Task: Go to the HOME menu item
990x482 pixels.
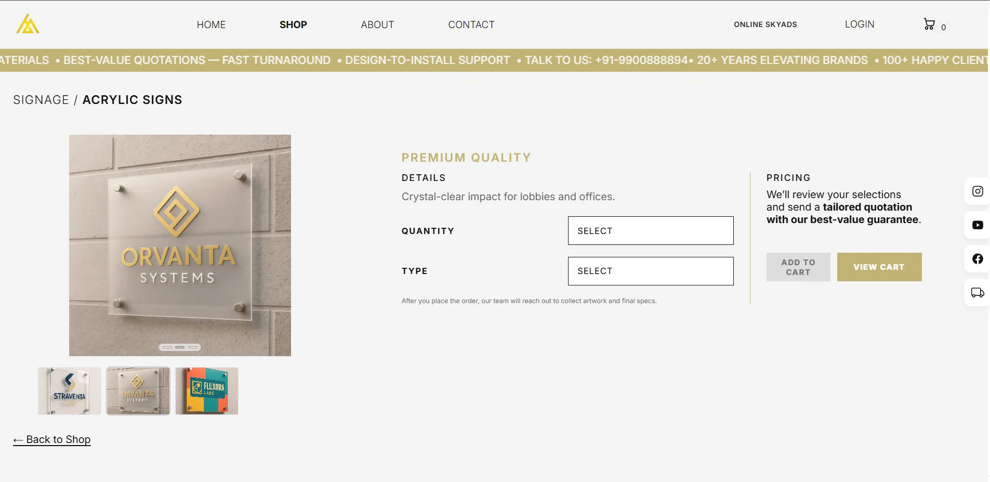Action: pos(211,24)
